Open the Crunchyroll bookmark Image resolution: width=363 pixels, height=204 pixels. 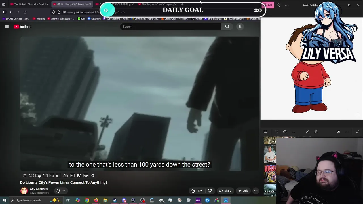(x=174, y=19)
